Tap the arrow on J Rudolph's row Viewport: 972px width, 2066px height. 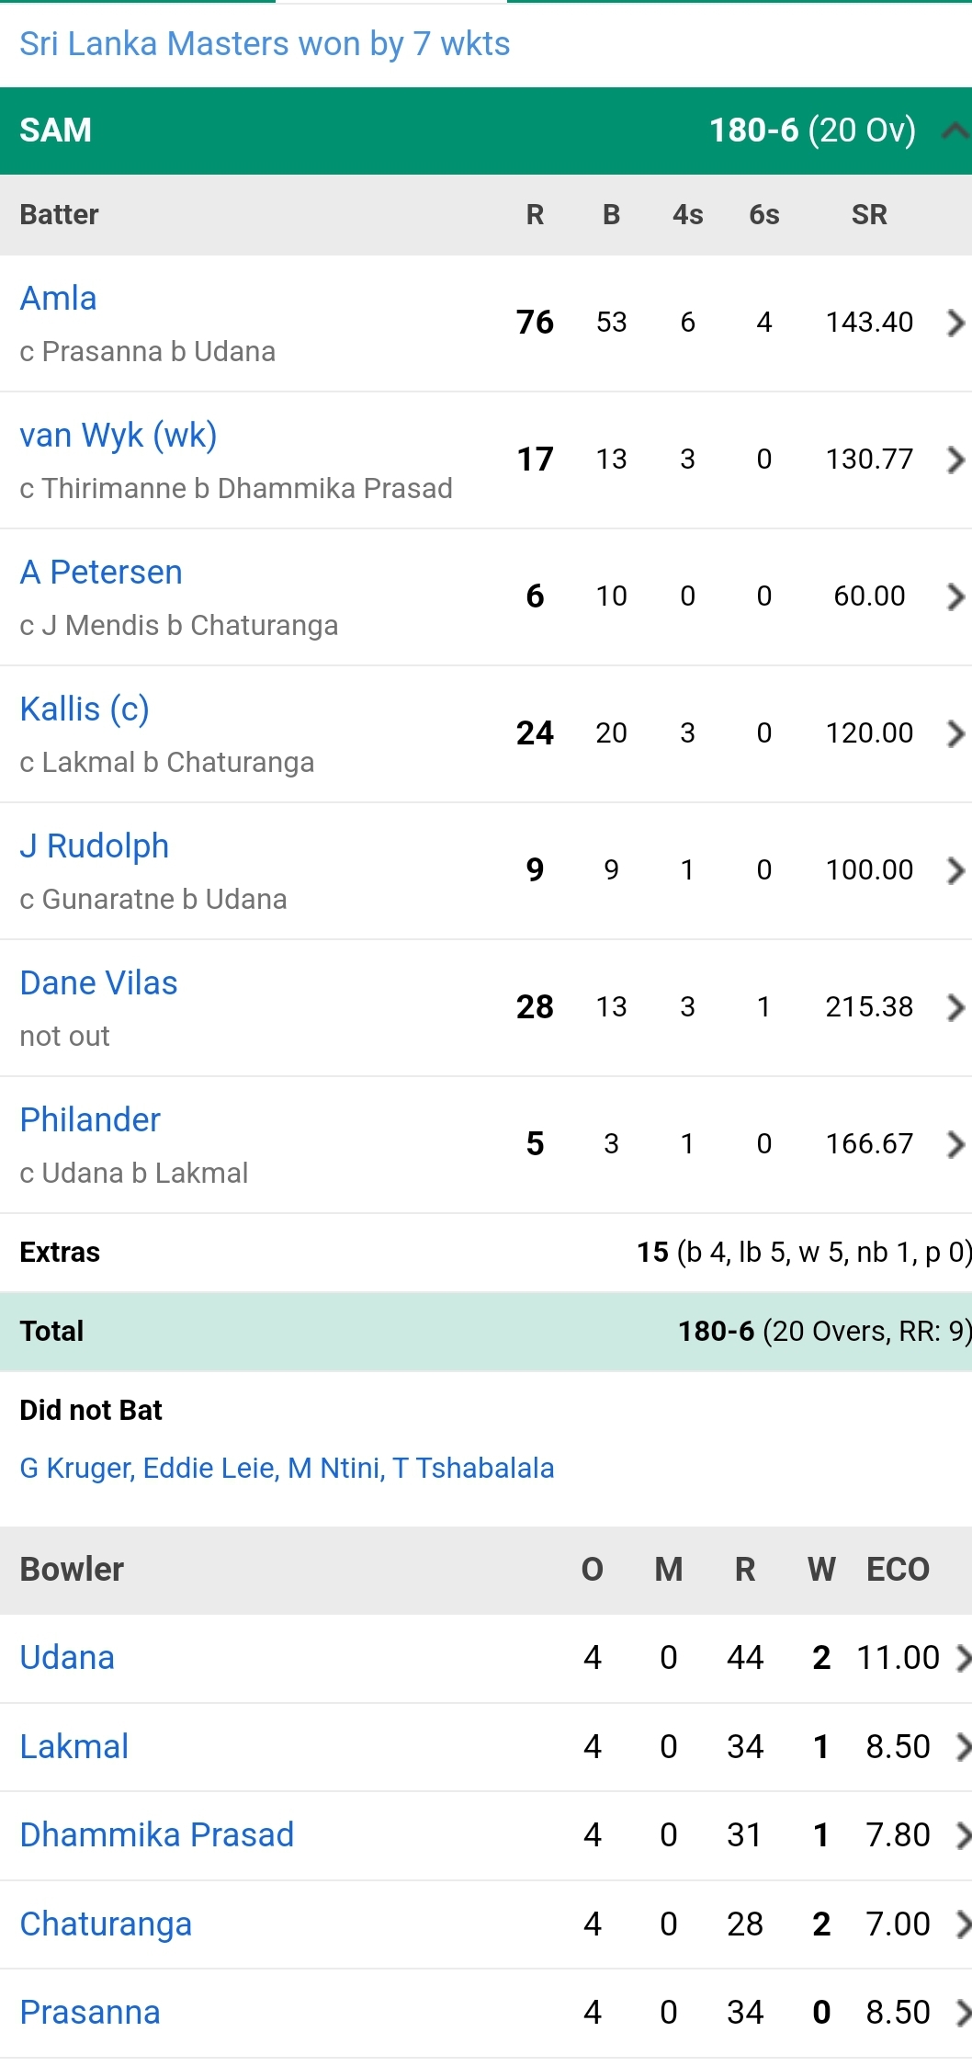tap(955, 870)
